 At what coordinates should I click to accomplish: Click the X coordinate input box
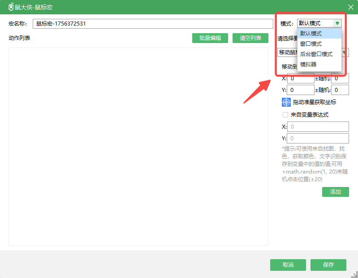coord(301,78)
